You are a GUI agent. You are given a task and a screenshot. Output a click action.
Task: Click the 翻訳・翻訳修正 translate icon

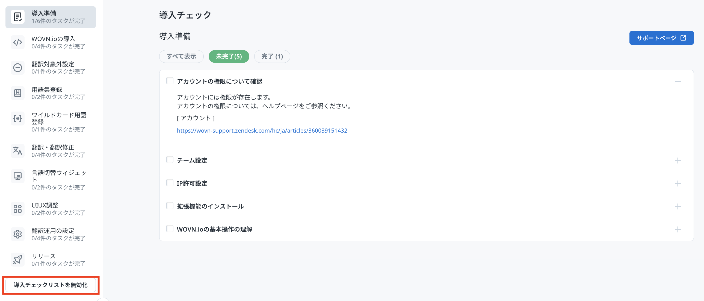tap(18, 151)
